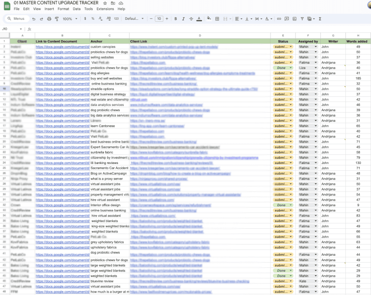The image size is (371, 295).
Task: Increase decimal places
Action: [108, 19]
